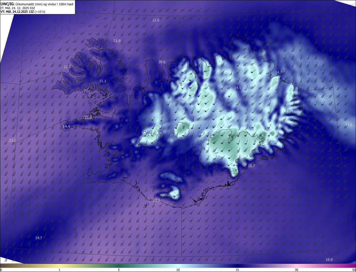
Task: Click the 21.0 value label on the map
Action: 156,20
